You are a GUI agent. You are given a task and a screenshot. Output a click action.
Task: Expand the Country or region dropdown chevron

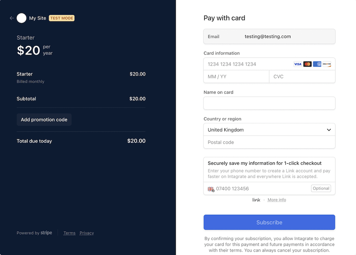(329, 130)
